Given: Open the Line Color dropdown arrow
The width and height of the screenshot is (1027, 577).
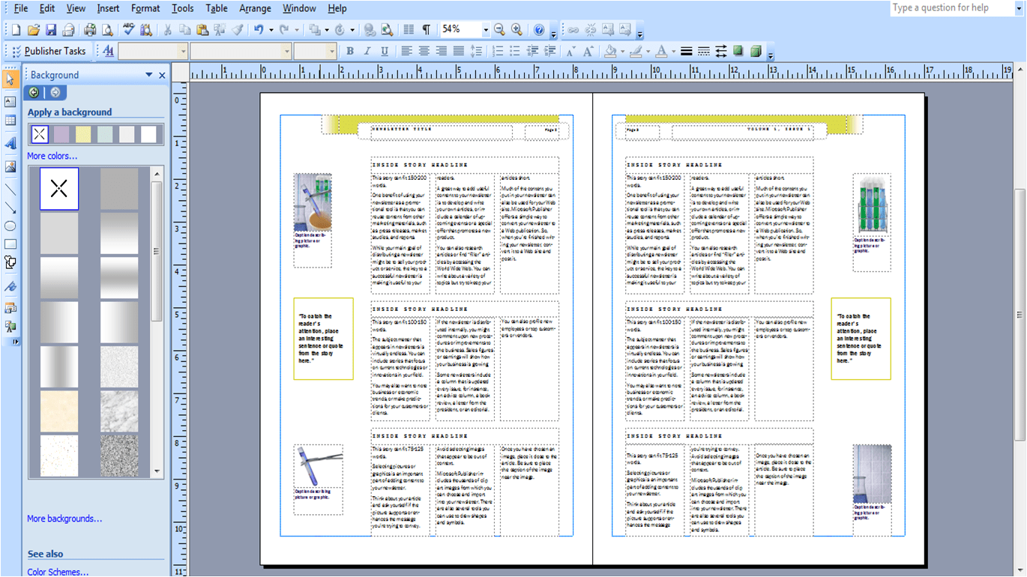Looking at the screenshot, I should tap(648, 51).
